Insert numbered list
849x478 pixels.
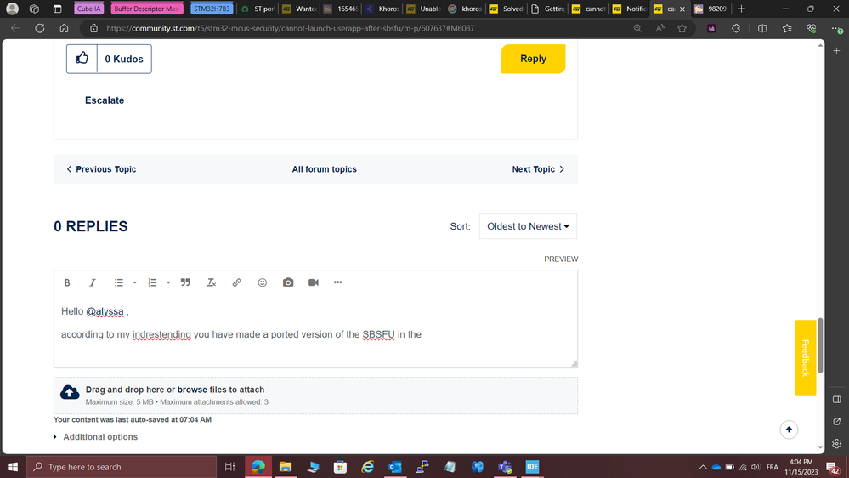point(152,282)
